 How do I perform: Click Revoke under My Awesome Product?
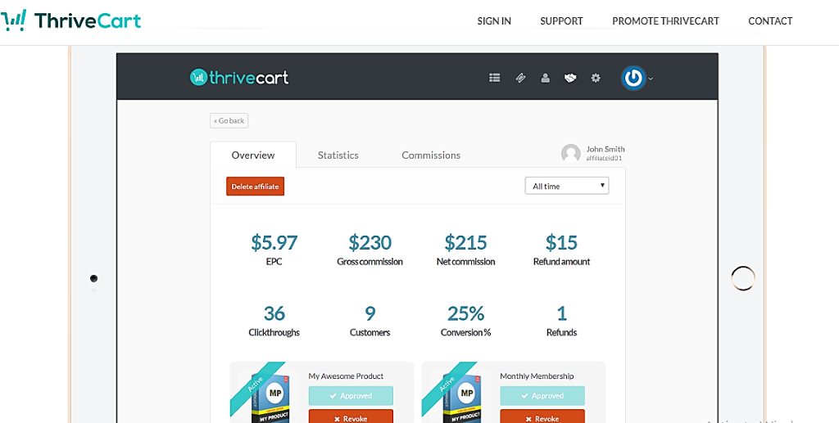351,416
